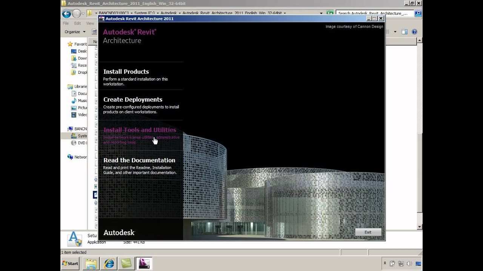Screen dimensions: 483x271
Task: Open File menu in Explorer
Action: point(66,23)
